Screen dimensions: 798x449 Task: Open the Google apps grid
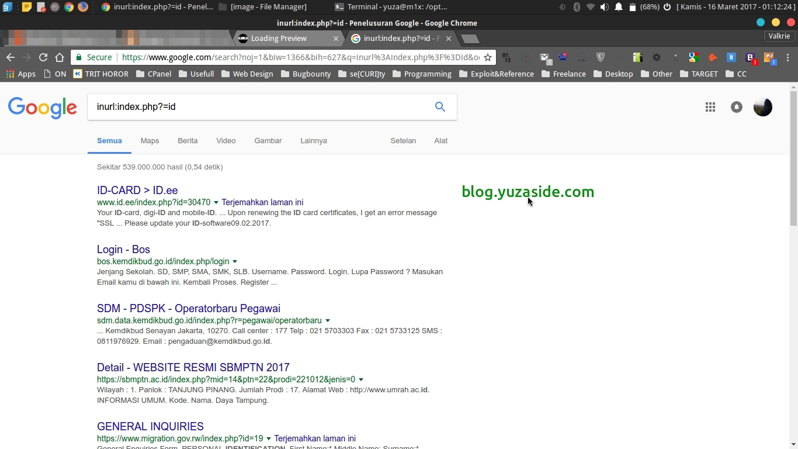point(710,107)
